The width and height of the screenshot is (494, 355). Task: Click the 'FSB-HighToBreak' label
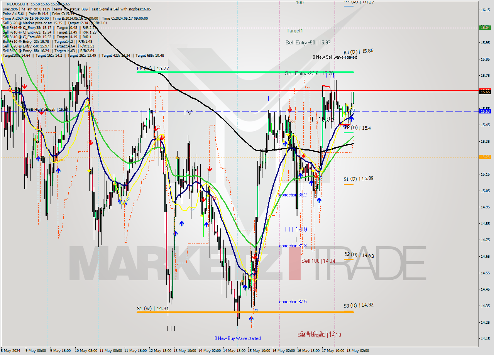tap(47, 110)
